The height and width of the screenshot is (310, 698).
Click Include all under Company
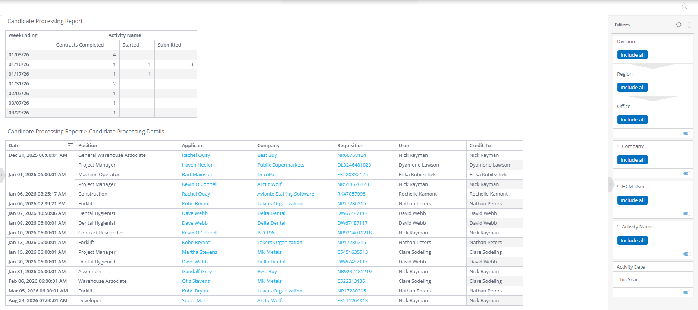pyautogui.click(x=632, y=160)
